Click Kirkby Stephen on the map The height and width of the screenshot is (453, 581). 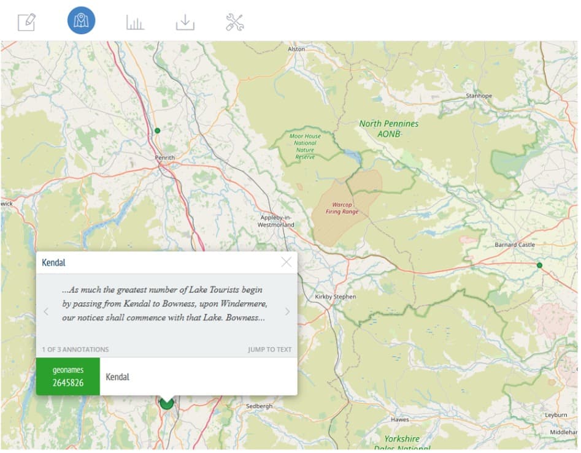(335, 297)
